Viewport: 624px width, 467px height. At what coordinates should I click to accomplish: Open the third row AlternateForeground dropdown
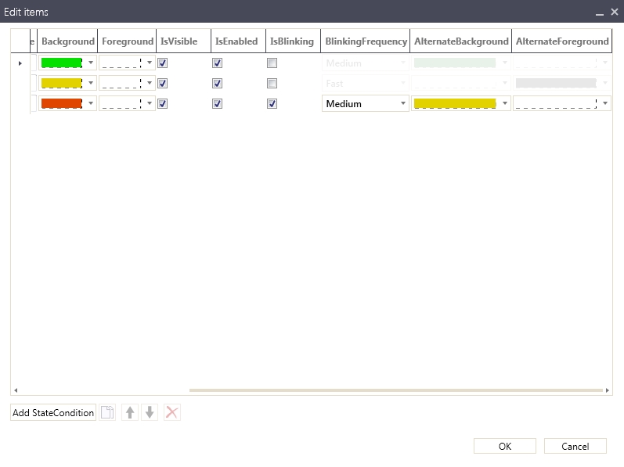tap(605, 103)
